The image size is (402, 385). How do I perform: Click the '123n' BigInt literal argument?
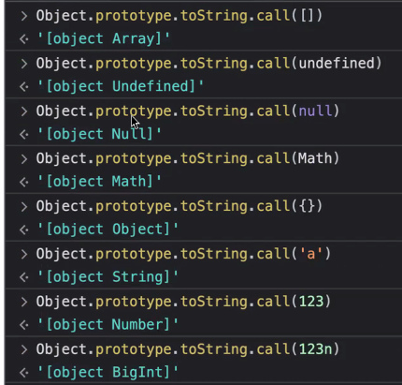pos(315,348)
